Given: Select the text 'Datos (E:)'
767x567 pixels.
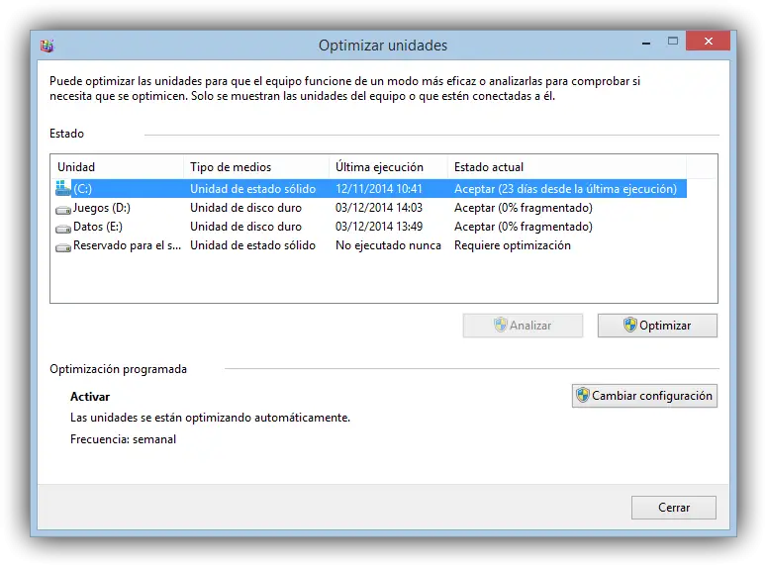Looking at the screenshot, I should tap(98, 227).
